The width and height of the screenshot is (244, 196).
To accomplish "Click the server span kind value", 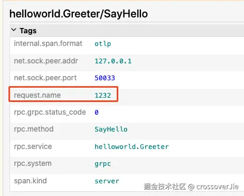I will [107, 181].
